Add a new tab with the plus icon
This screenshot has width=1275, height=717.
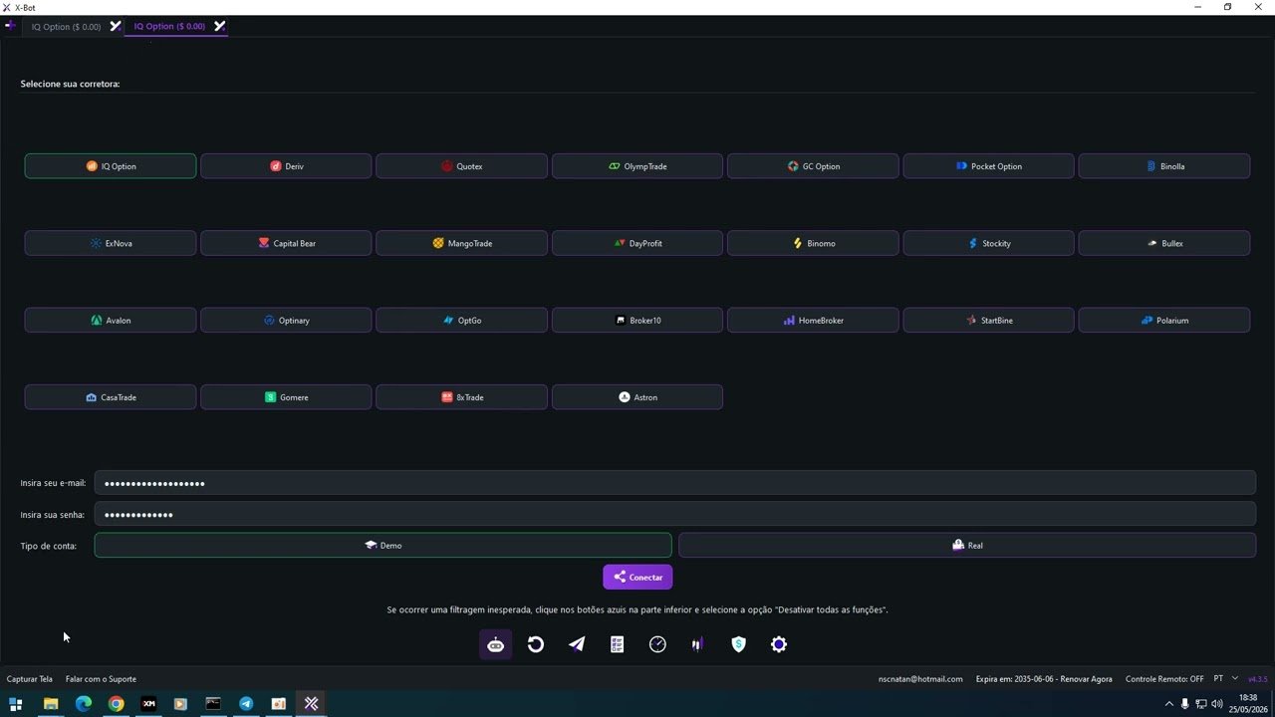click(10, 26)
